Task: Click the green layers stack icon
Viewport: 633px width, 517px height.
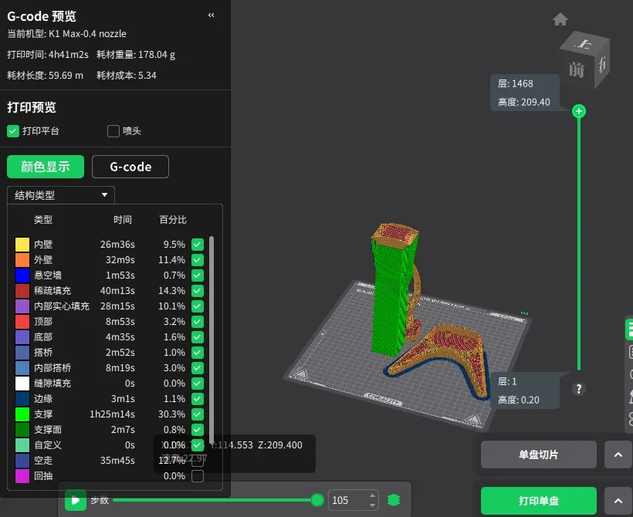Action: tap(394, 500)
